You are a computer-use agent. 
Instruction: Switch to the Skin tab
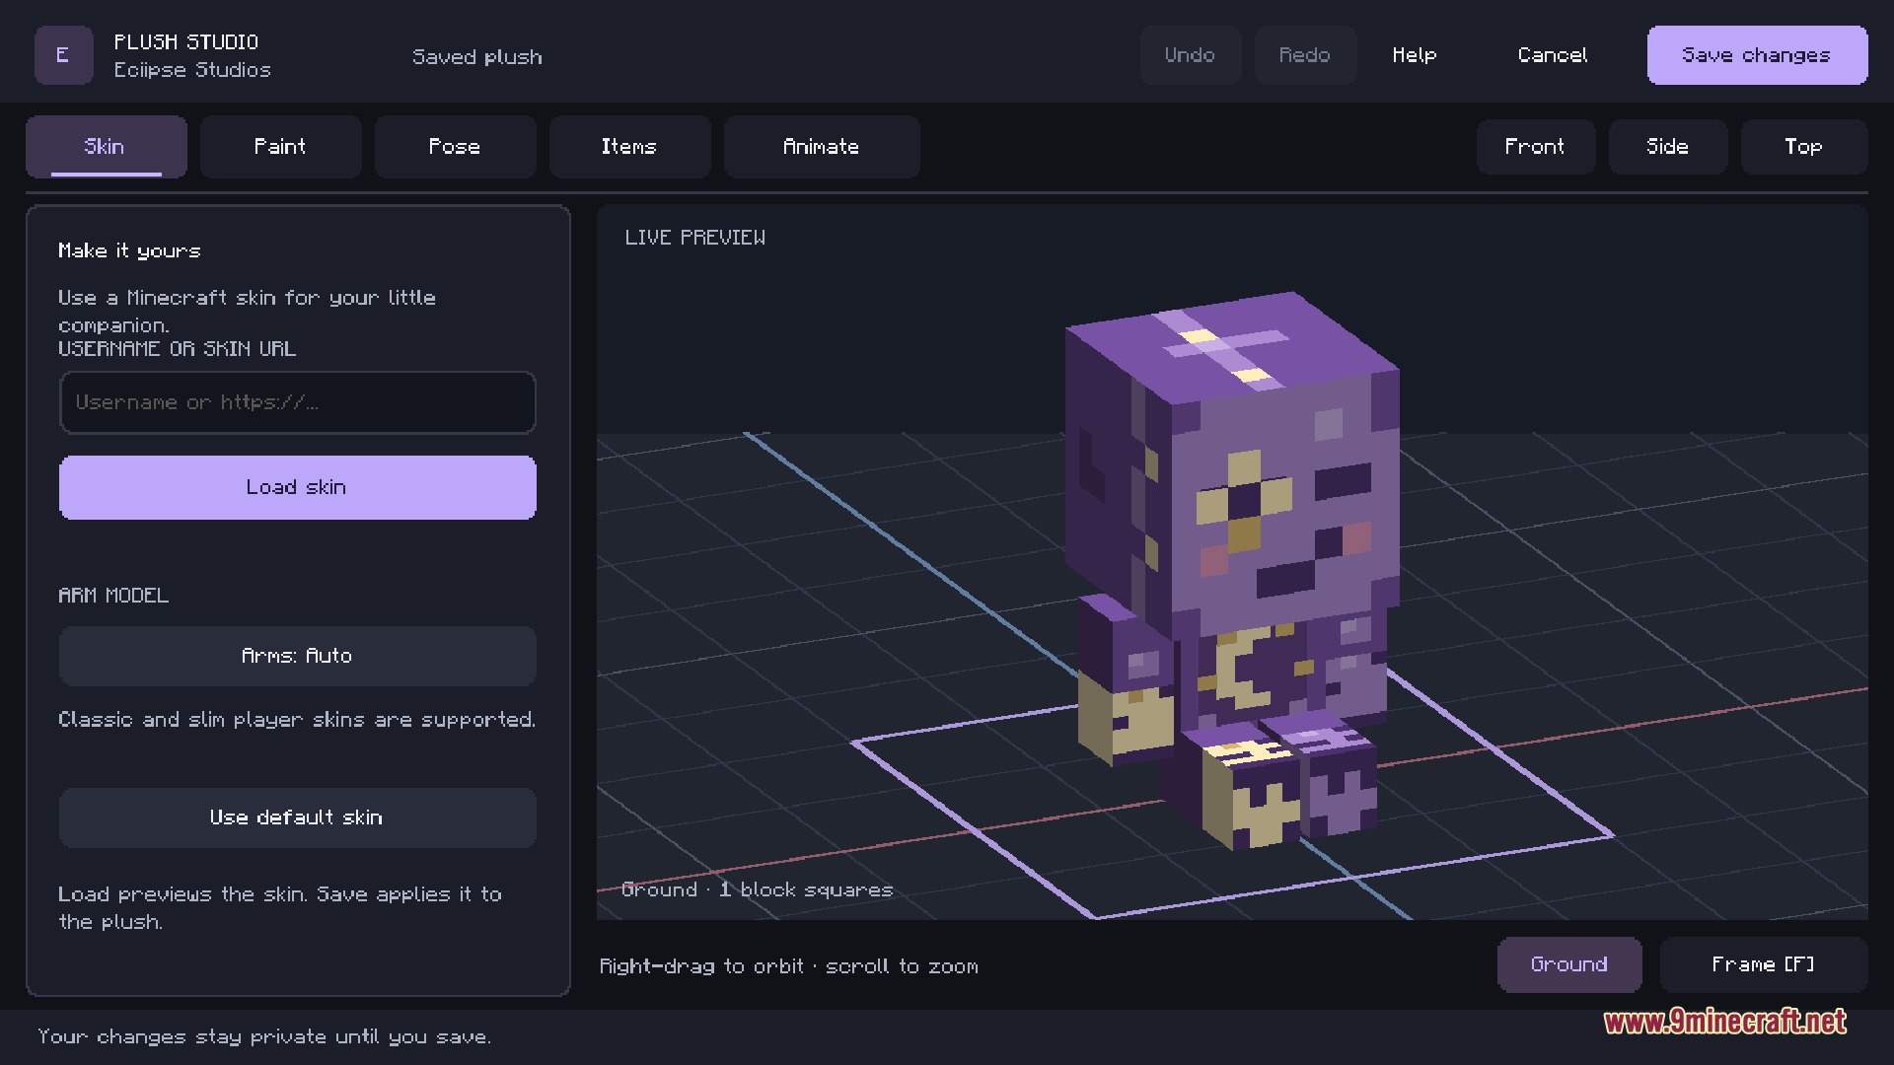pos(106,147)
